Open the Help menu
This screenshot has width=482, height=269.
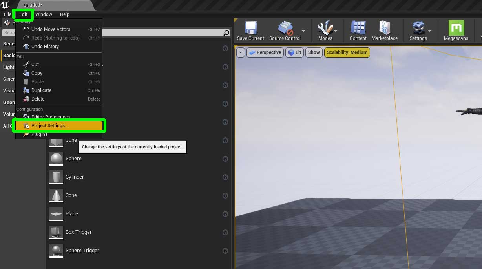tap(64, 14)
